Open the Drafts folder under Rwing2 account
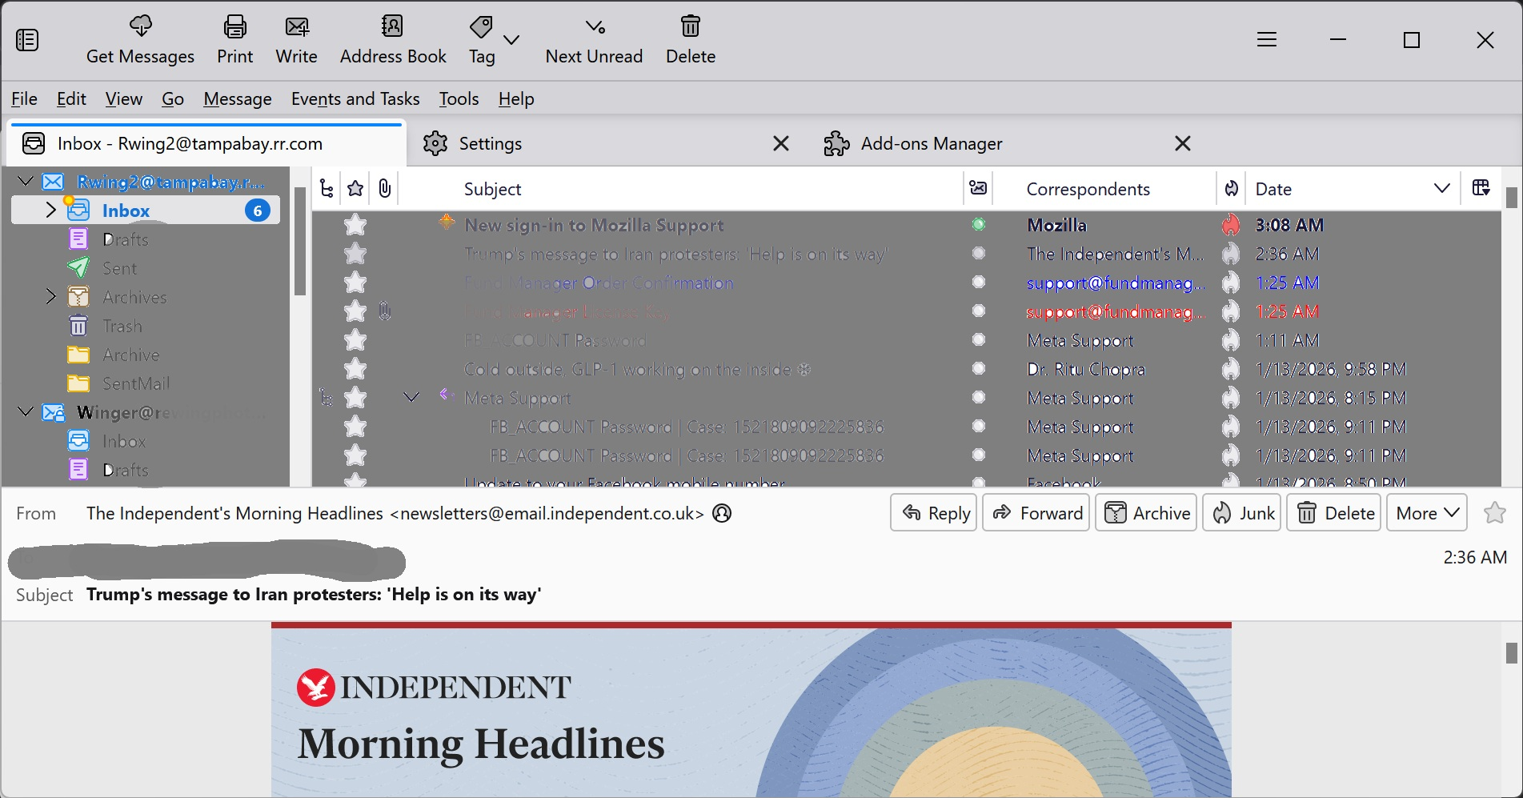Viewport: 1523px width, 798px height. tap(126, 239)
